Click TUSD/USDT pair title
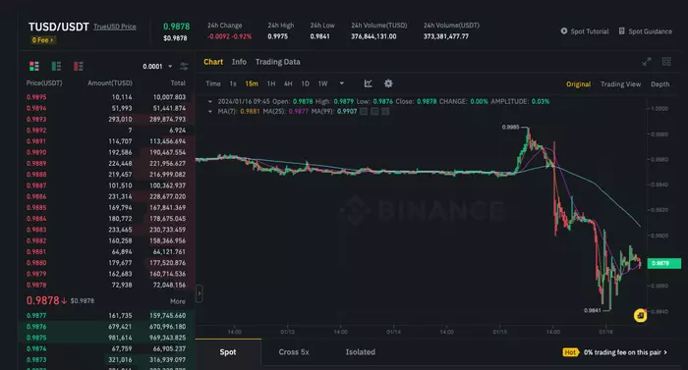The height and width of the screenshot is (370, 688). [x=59, y=26]
